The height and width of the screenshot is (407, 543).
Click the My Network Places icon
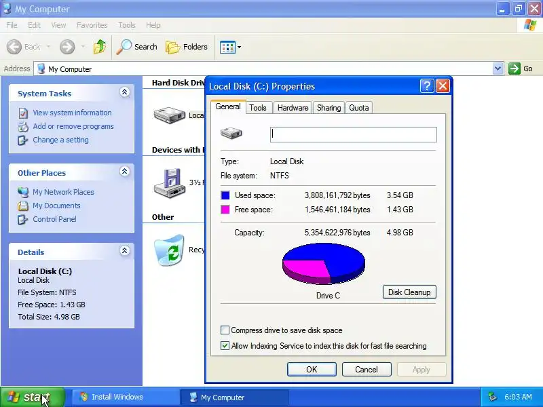23,192
